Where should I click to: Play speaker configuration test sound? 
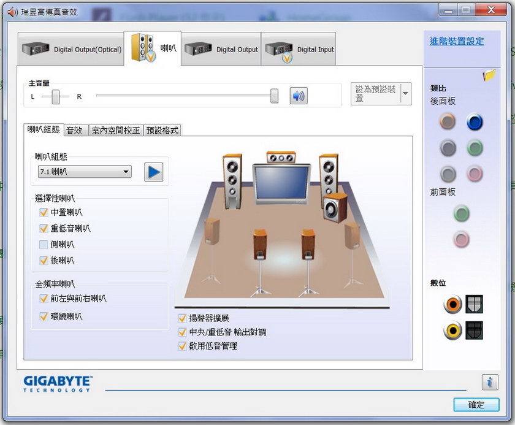[154, 172]
